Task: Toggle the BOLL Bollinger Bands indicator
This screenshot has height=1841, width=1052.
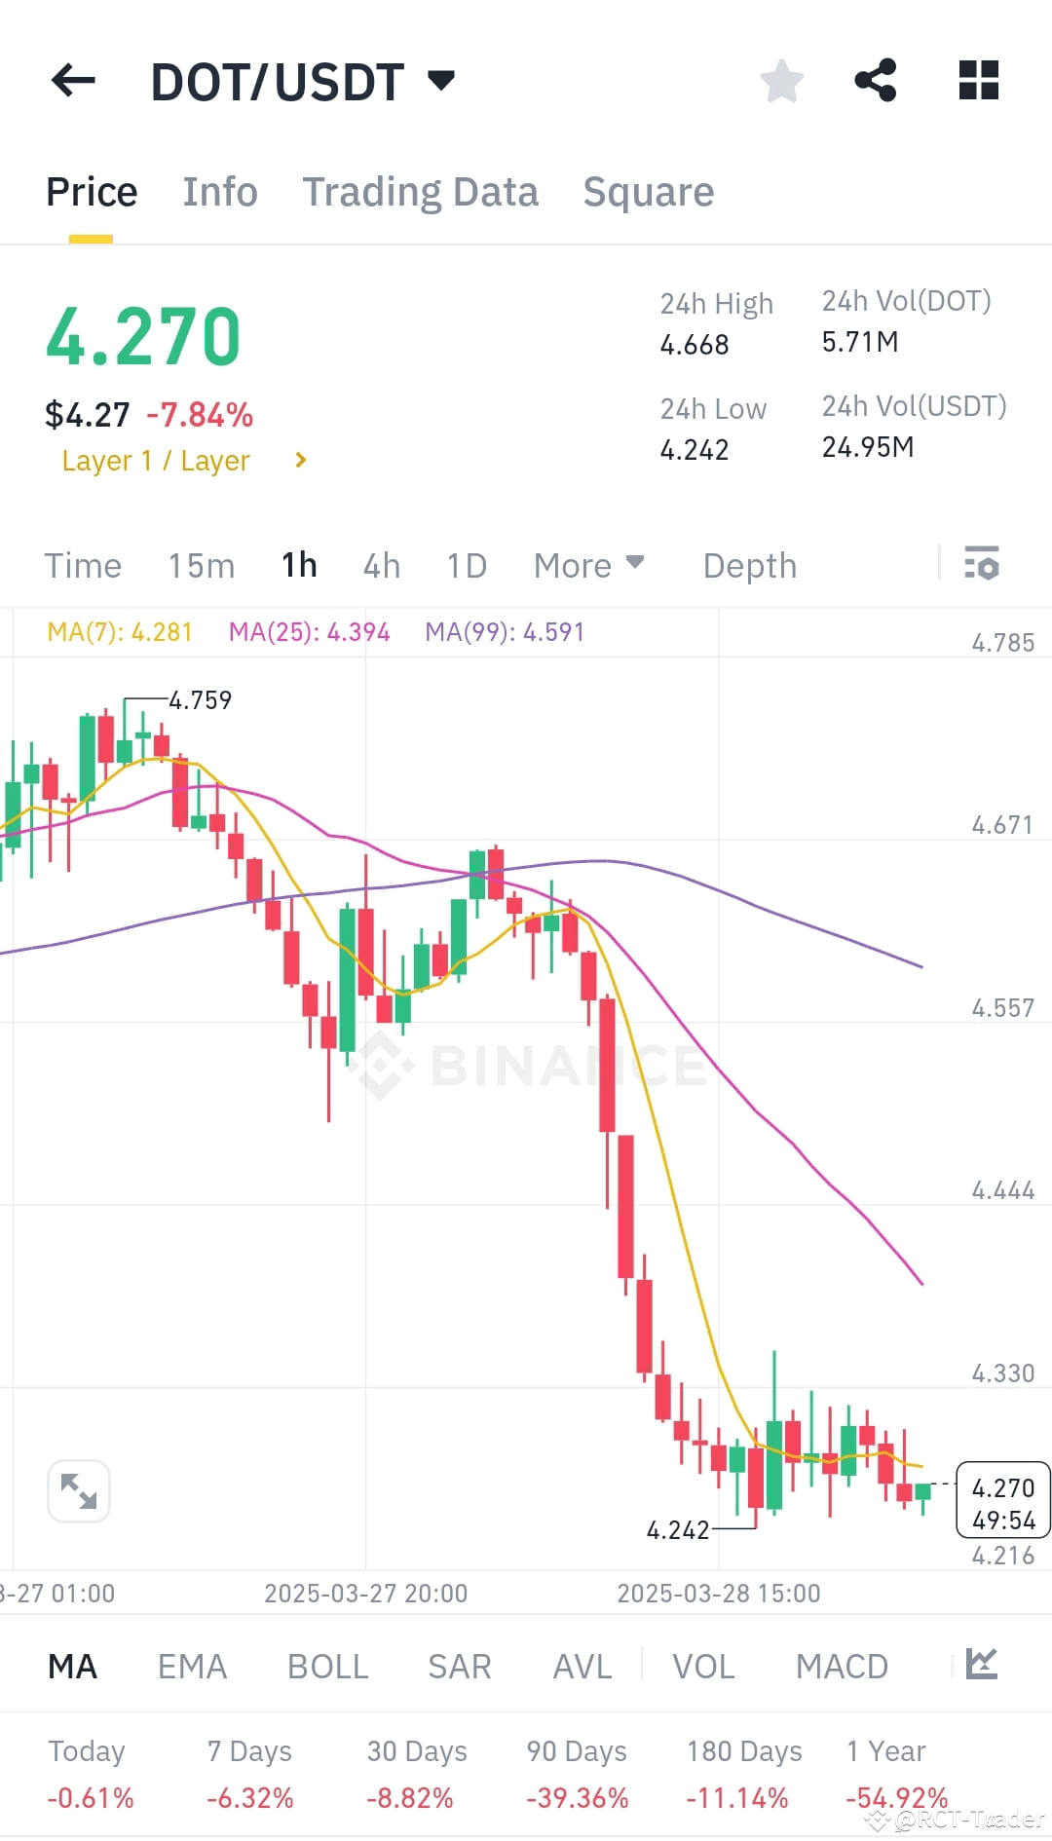Action: [x=327, y=1666]
